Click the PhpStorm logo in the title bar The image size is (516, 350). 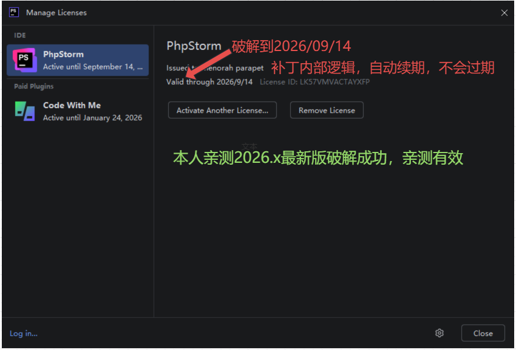click(14, 13)
